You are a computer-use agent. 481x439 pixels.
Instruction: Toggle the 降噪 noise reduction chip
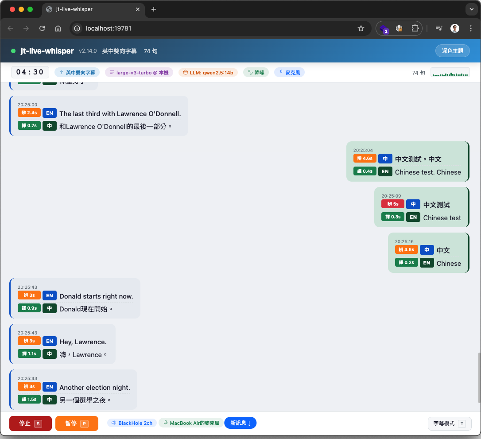(256, 72)
